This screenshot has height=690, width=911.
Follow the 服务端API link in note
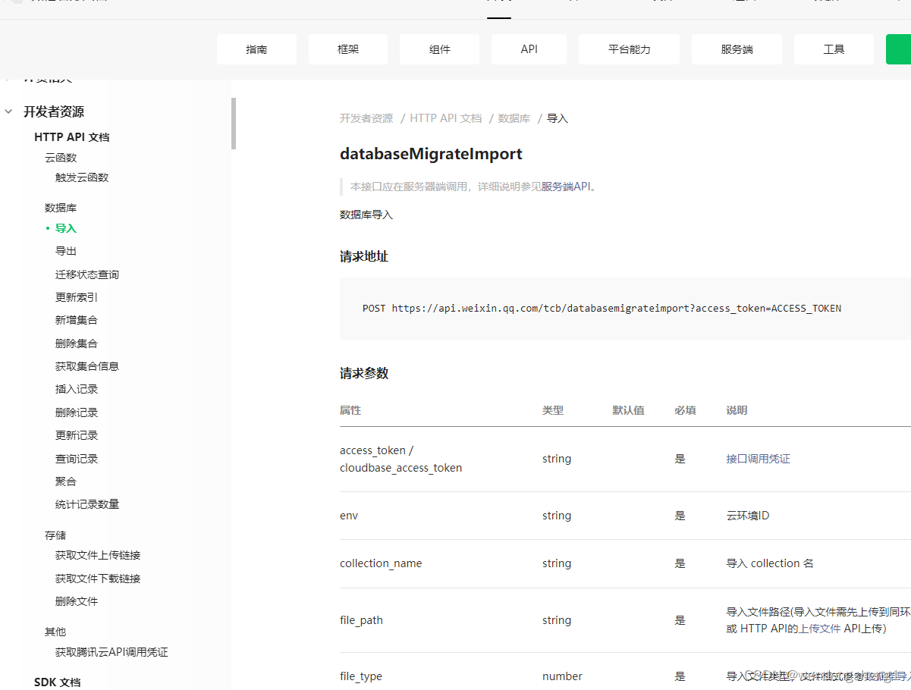pyautogui.click(x=566, y=187)
